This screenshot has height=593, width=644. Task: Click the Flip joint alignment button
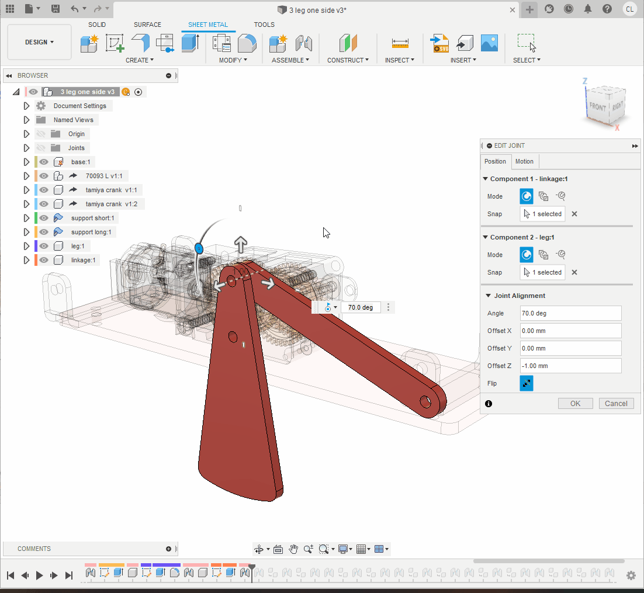[x=526, y=383]
